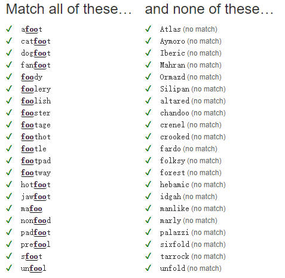Image resolution: width=285 pixels, height=278 pixels.
Task: Select the checkmark next to mafoo
Action: 9,208
